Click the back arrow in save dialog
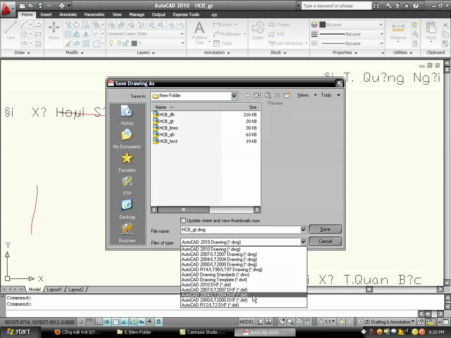 (248, 95)
